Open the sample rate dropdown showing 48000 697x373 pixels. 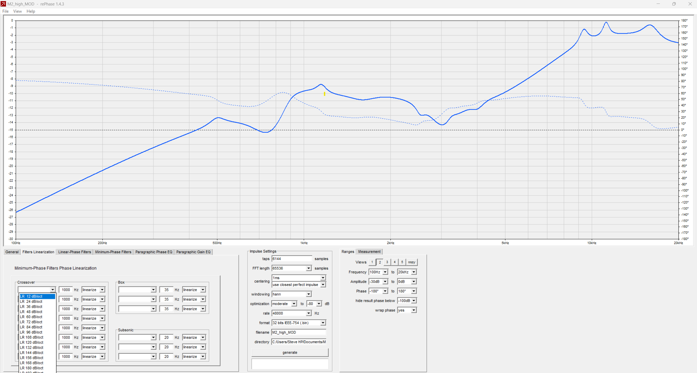pos(308,313)
